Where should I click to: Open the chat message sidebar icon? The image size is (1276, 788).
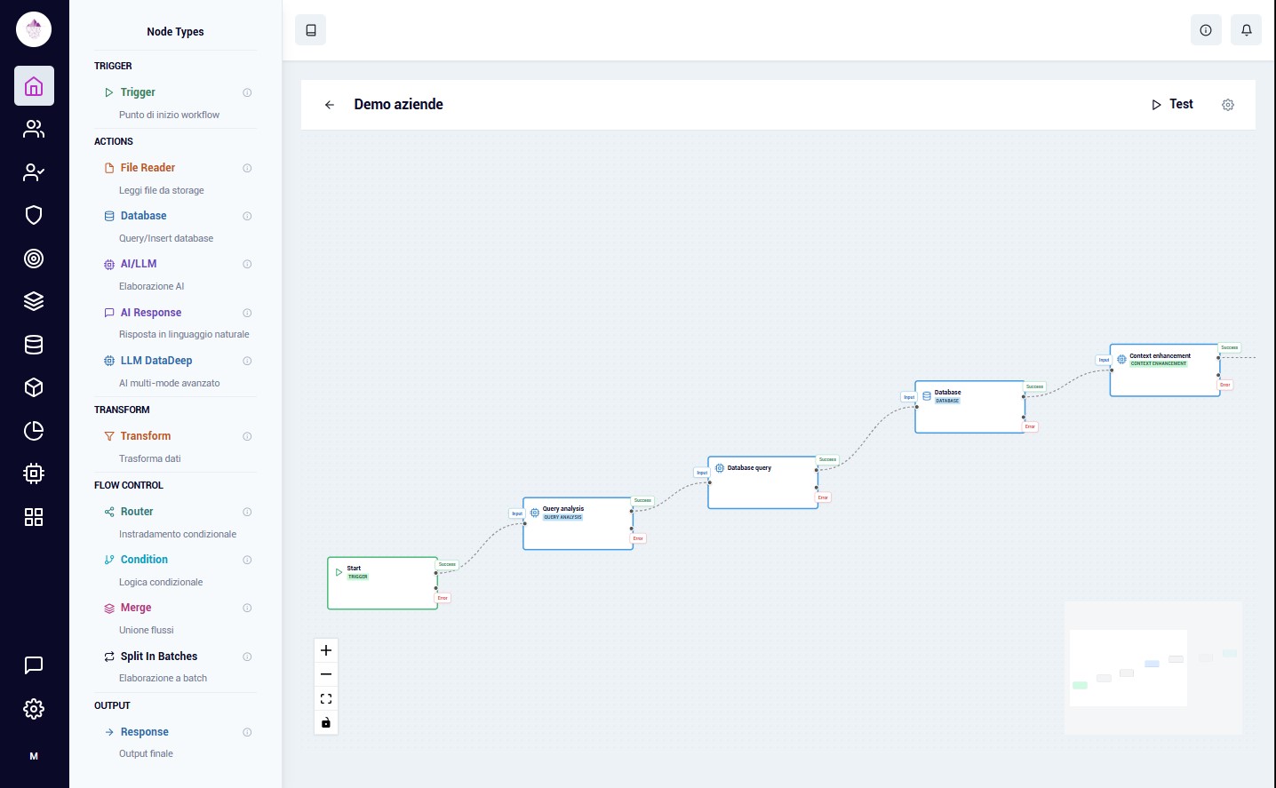point(34,665)
